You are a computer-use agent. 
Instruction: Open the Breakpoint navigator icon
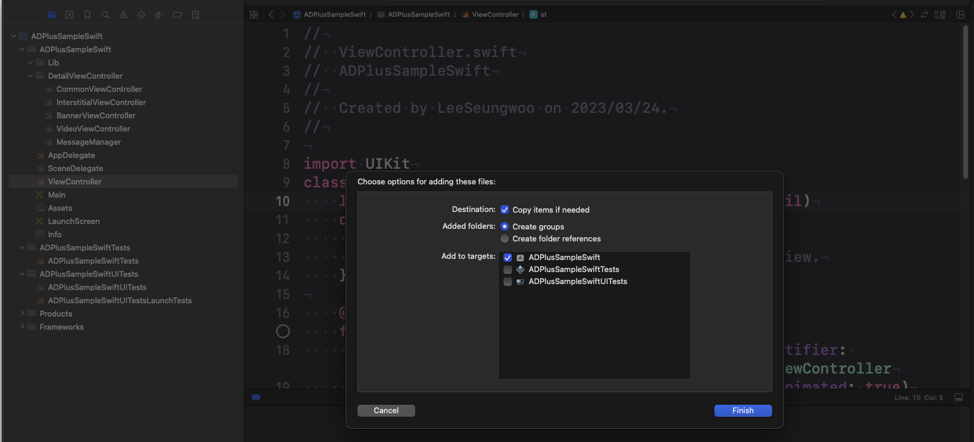pos(177,14)
